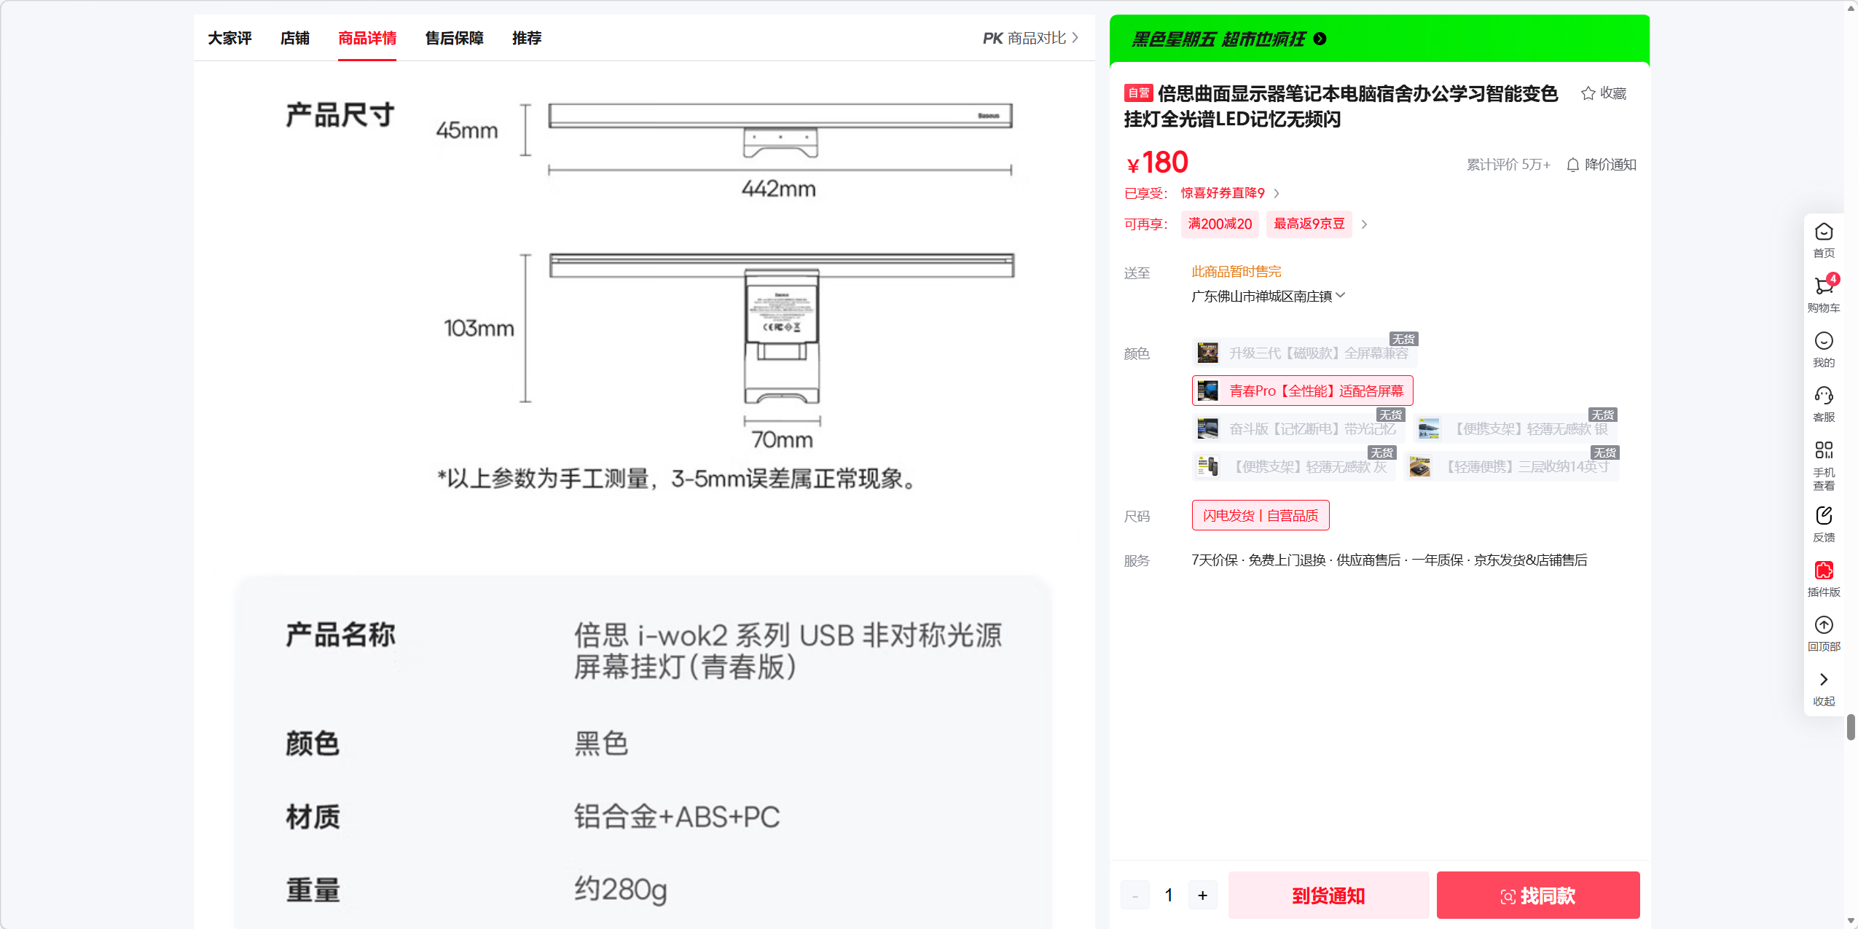Image resolution: width=1858 pixels, height=929 pixels.
Task: Switch to the 售后保障 tab
Action: [454, 38]
